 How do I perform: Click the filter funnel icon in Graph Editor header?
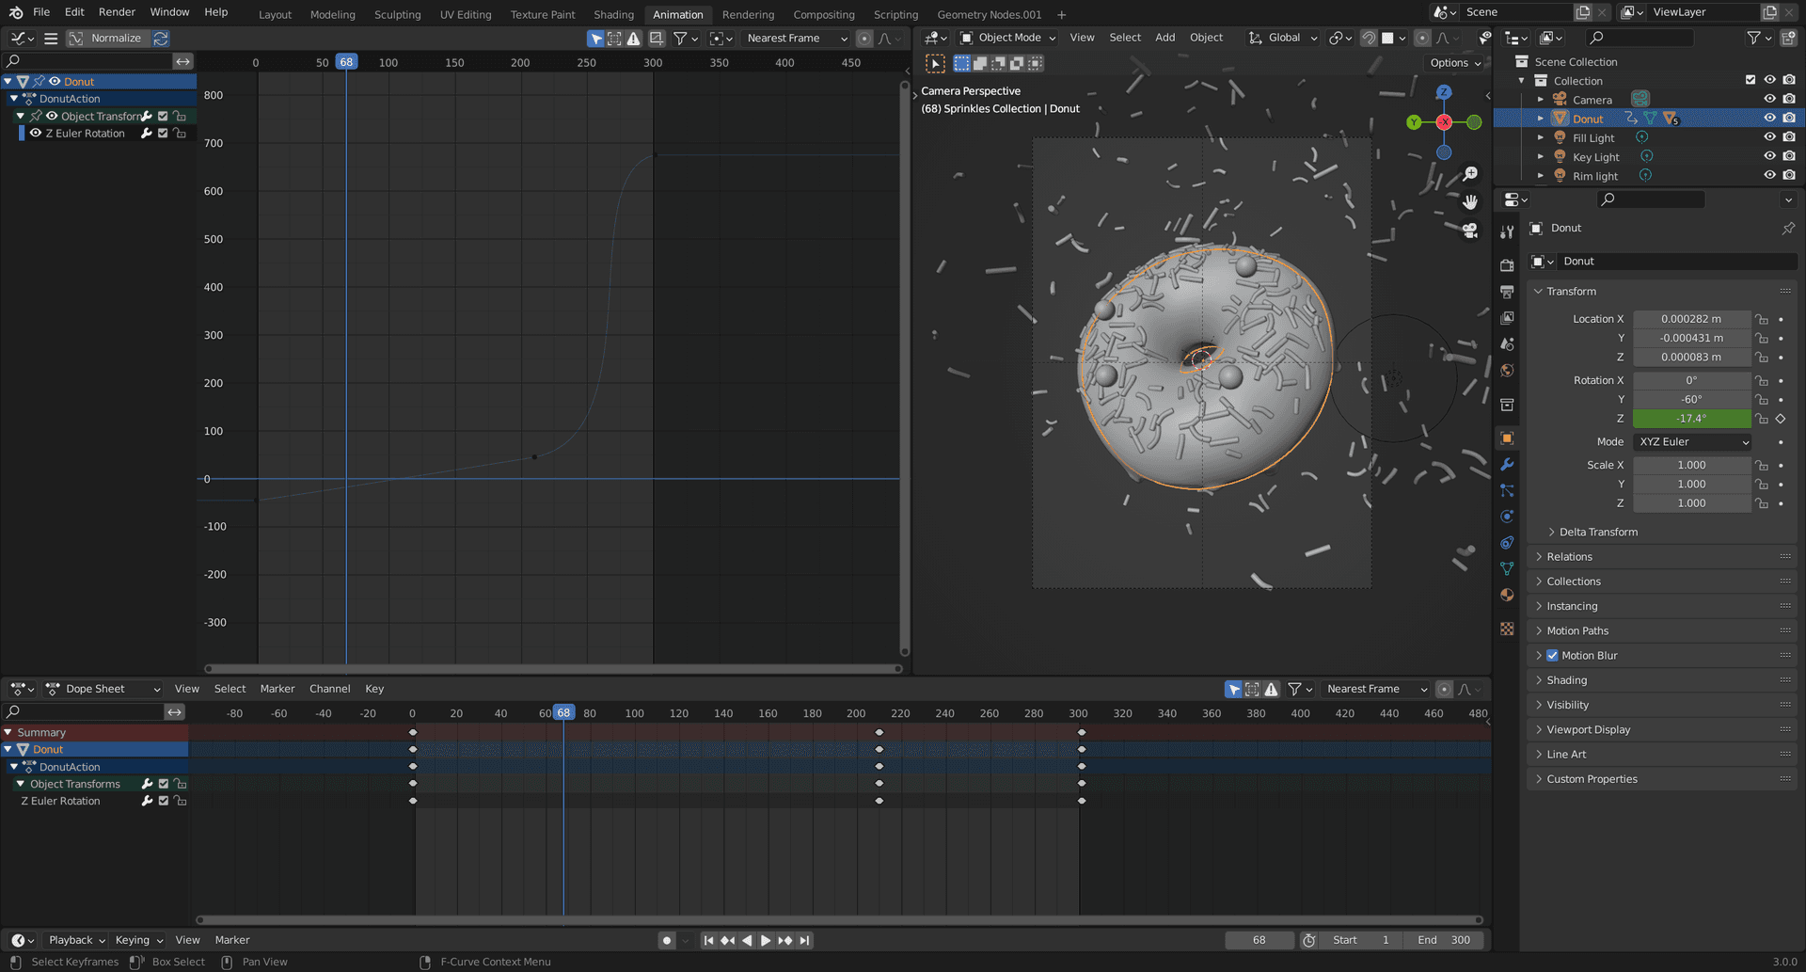680,38
